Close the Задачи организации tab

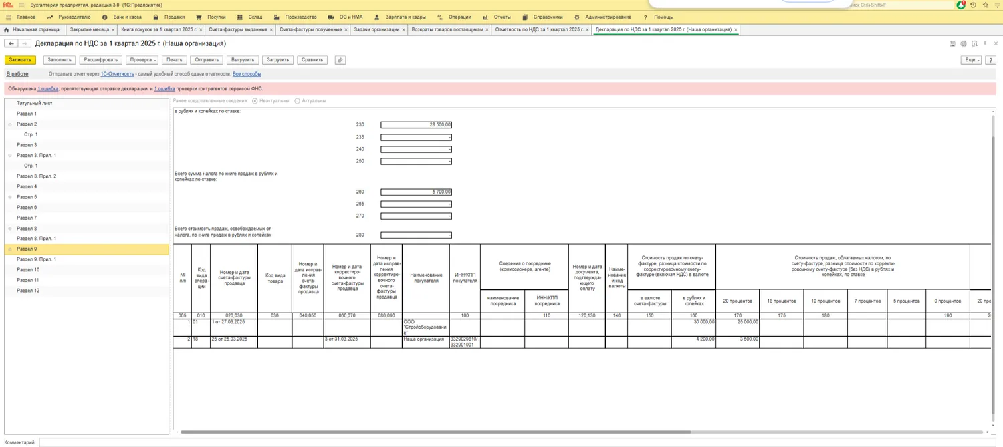pyautogui.click(x=403, y=30)
